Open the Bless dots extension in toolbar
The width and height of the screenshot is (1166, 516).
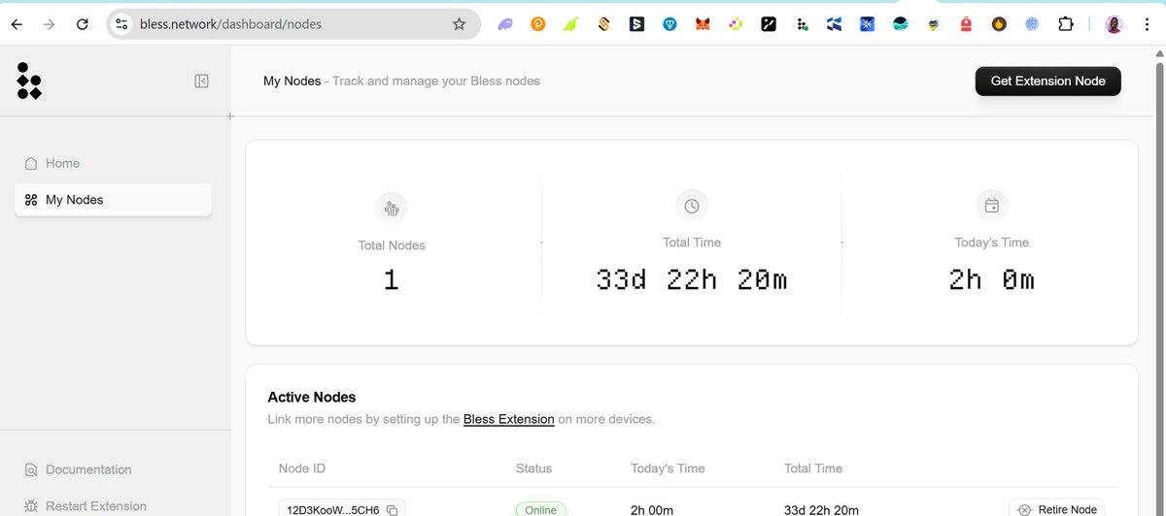802,24
